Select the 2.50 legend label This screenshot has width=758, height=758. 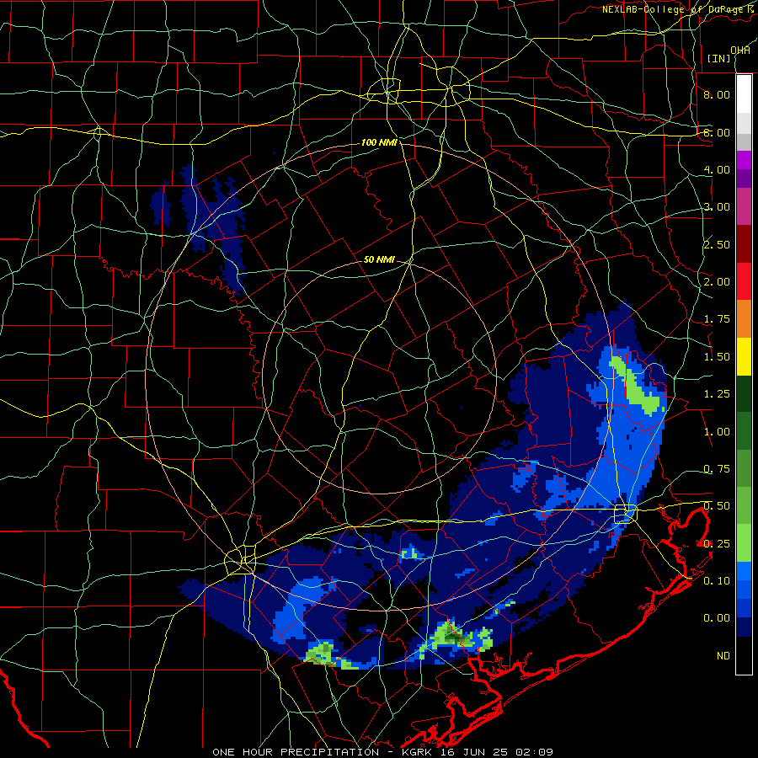pos(717,244)
